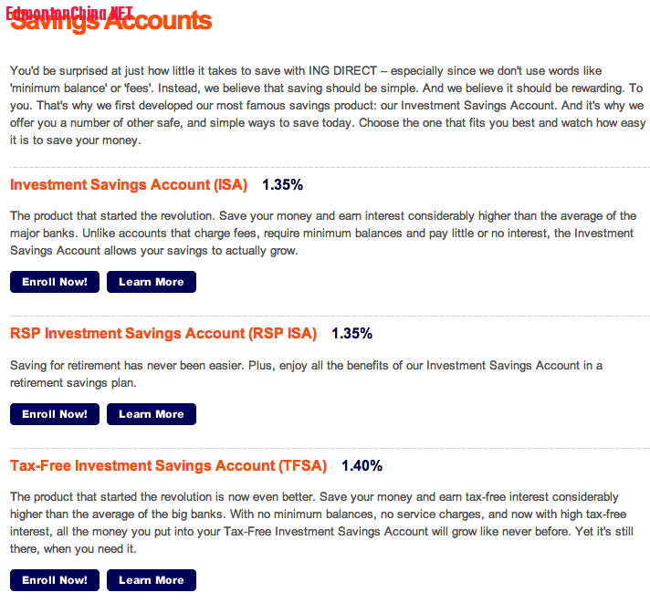Open the Investment Savings Account (ISA) heading
This screenshot has height=603, width=650.
tap(129, 185)
